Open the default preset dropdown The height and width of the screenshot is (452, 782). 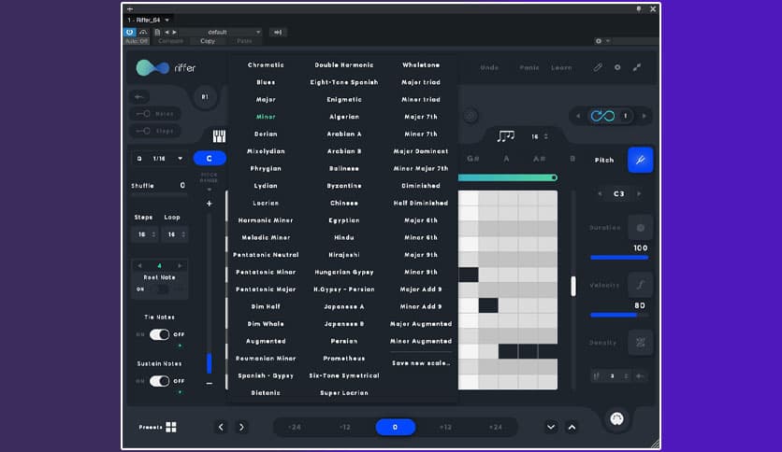coord(221,32)
